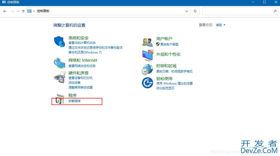Click the up arrow to parent folder

tap(23, 11)
